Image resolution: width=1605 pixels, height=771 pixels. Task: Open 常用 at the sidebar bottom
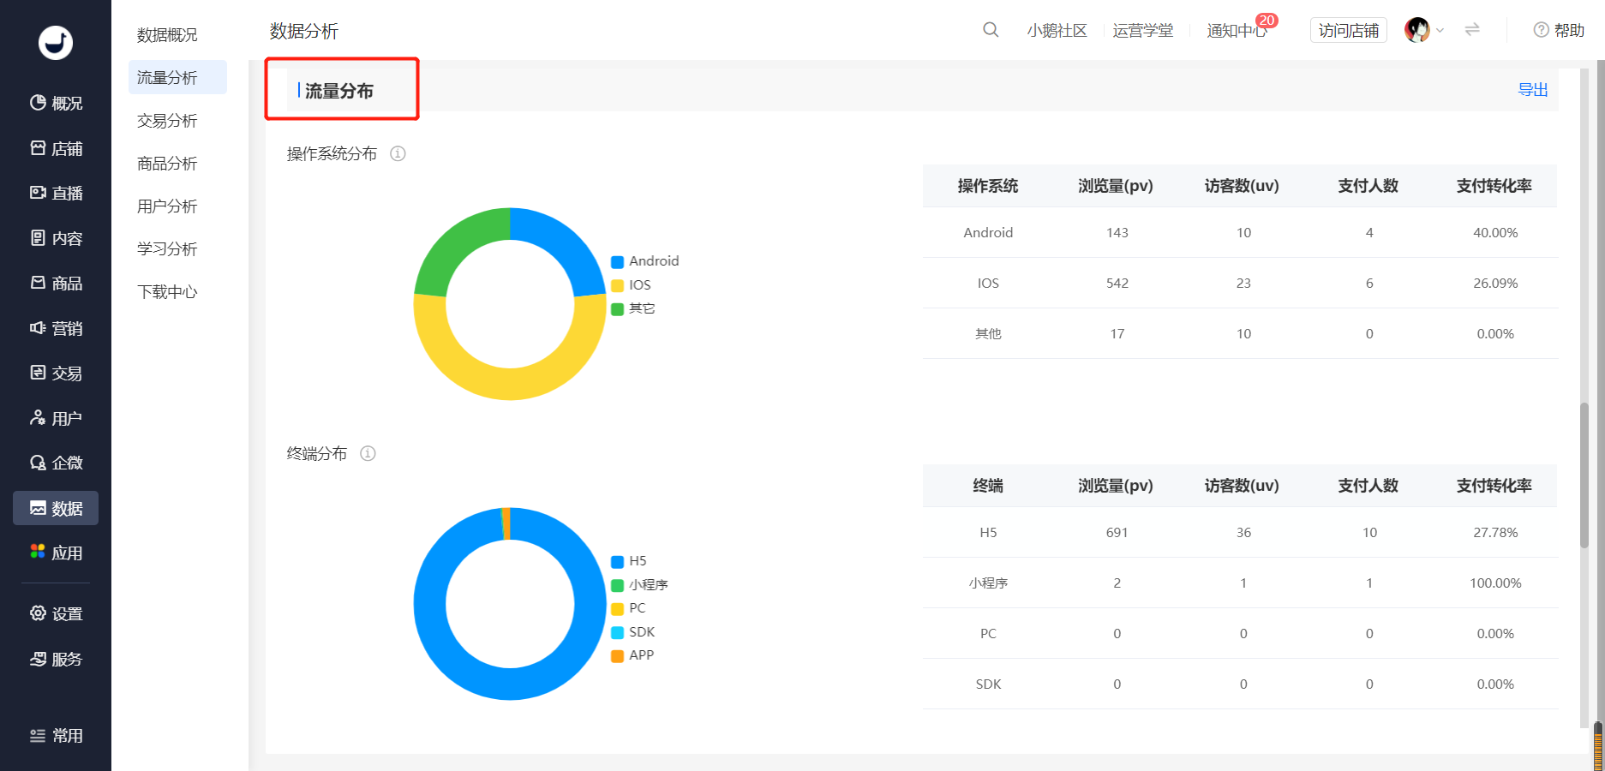click(56, 736)
